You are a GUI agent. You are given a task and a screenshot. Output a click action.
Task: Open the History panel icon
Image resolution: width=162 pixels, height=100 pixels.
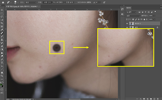tap(122, 9)
